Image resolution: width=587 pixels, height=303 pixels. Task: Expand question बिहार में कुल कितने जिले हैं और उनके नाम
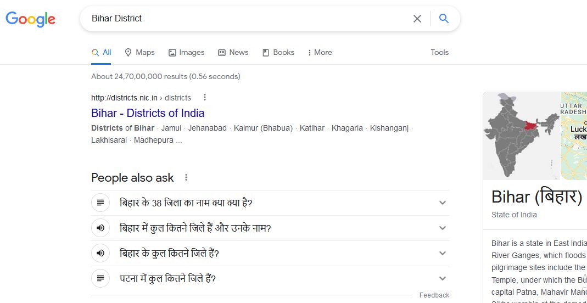(x=270, y=228)
